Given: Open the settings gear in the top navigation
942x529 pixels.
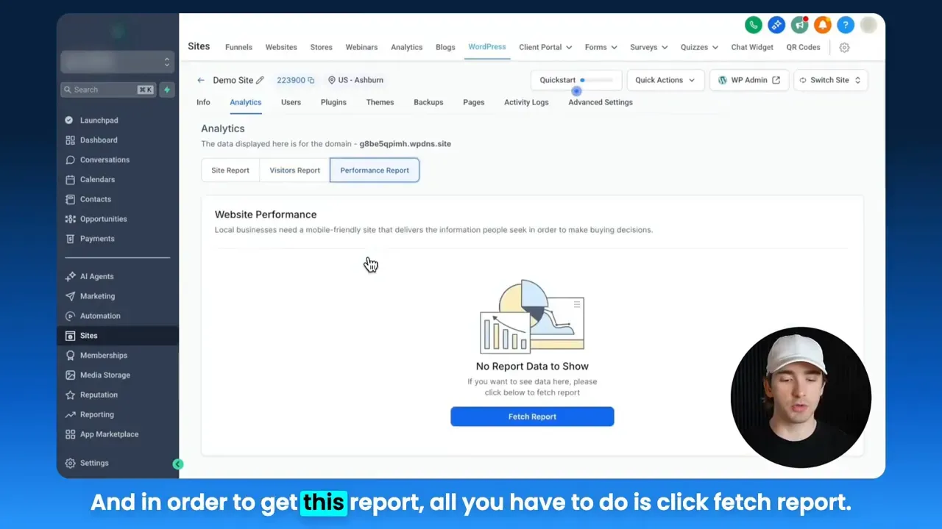Looking at the screenshot, I should [844, 47].
